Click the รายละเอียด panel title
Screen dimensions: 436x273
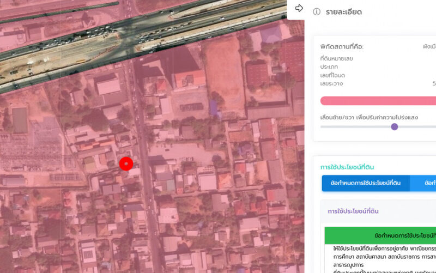point(343,12)
